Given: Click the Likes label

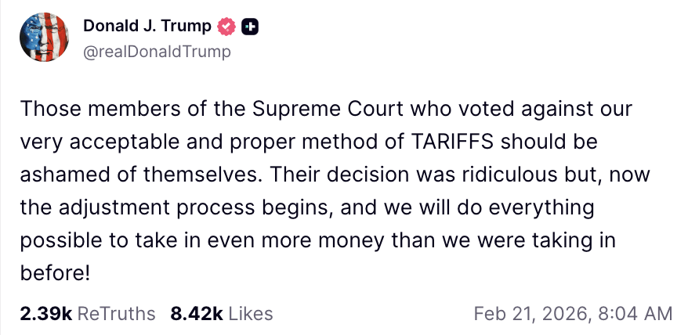Looking at the screenshot, I should coord(251,314).
